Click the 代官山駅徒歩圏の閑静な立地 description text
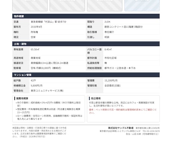Image resolution: width=172 pixels, height=142 pixels. [x=122, y=104]
